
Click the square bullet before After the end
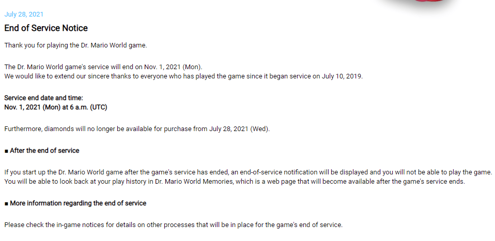pos(6,151)
